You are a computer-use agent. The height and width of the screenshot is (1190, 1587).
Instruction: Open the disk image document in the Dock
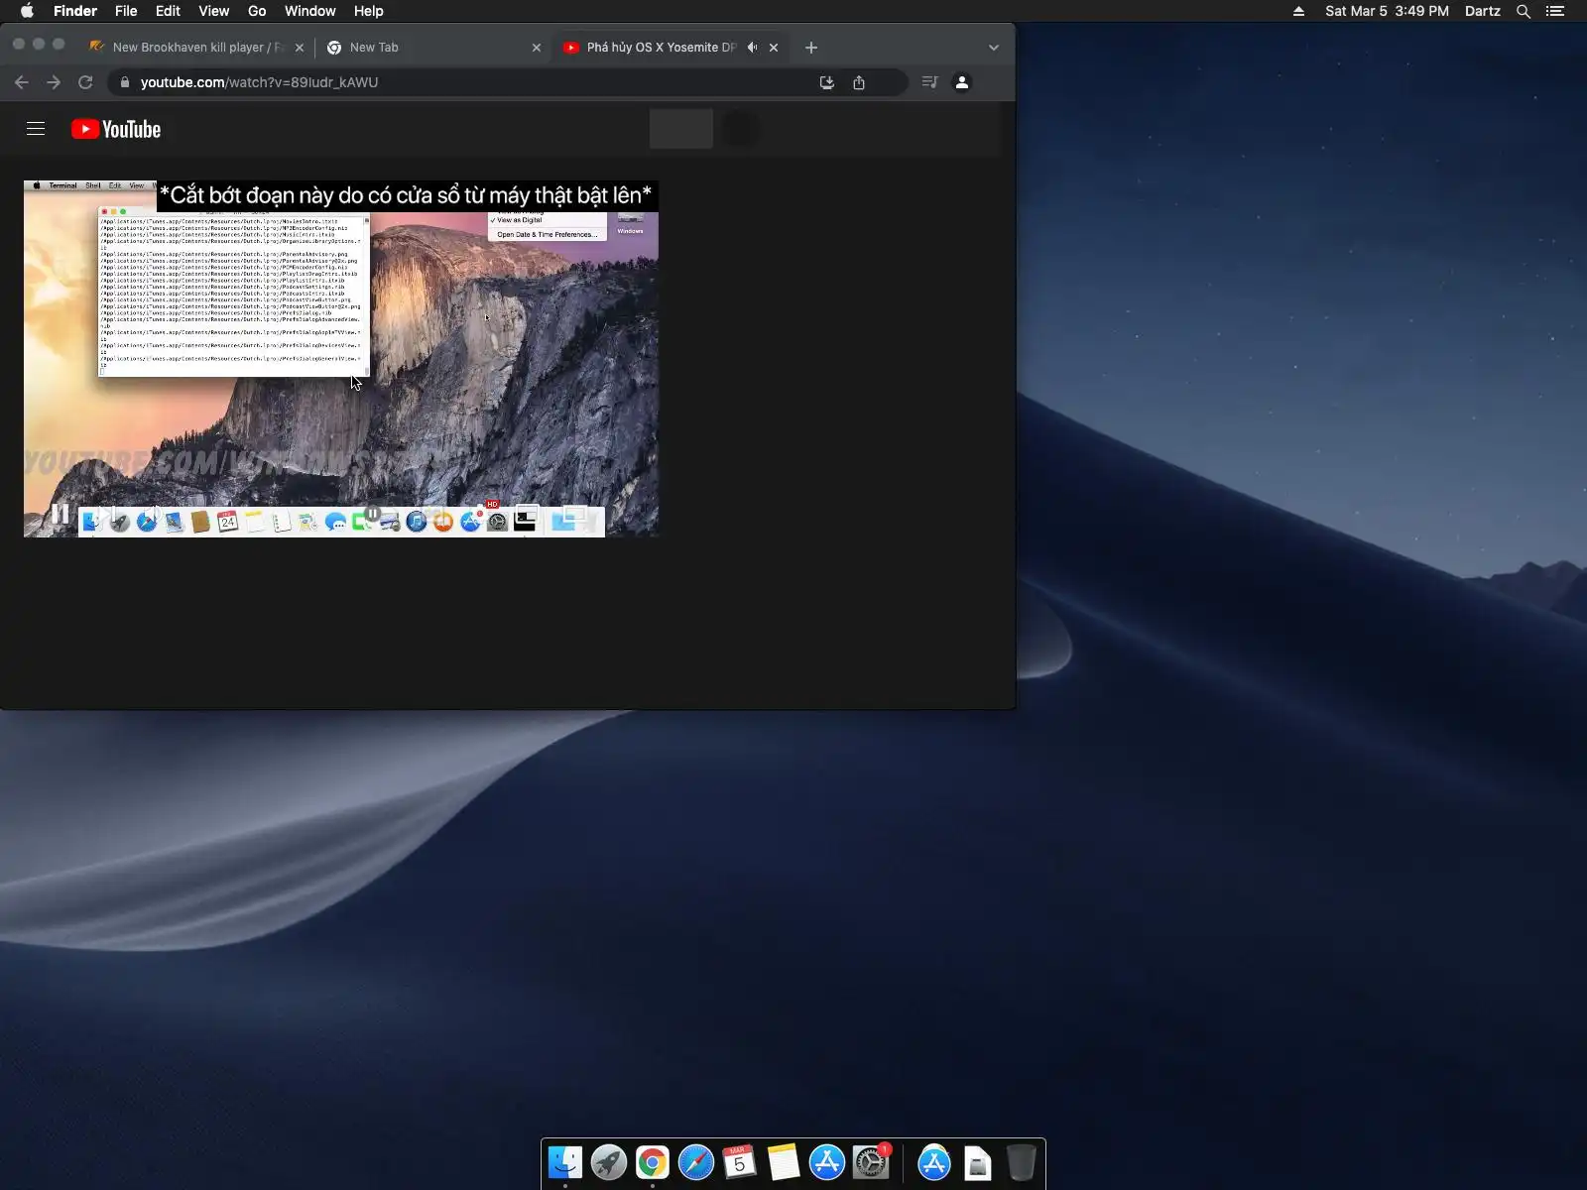coord(978,1162)
